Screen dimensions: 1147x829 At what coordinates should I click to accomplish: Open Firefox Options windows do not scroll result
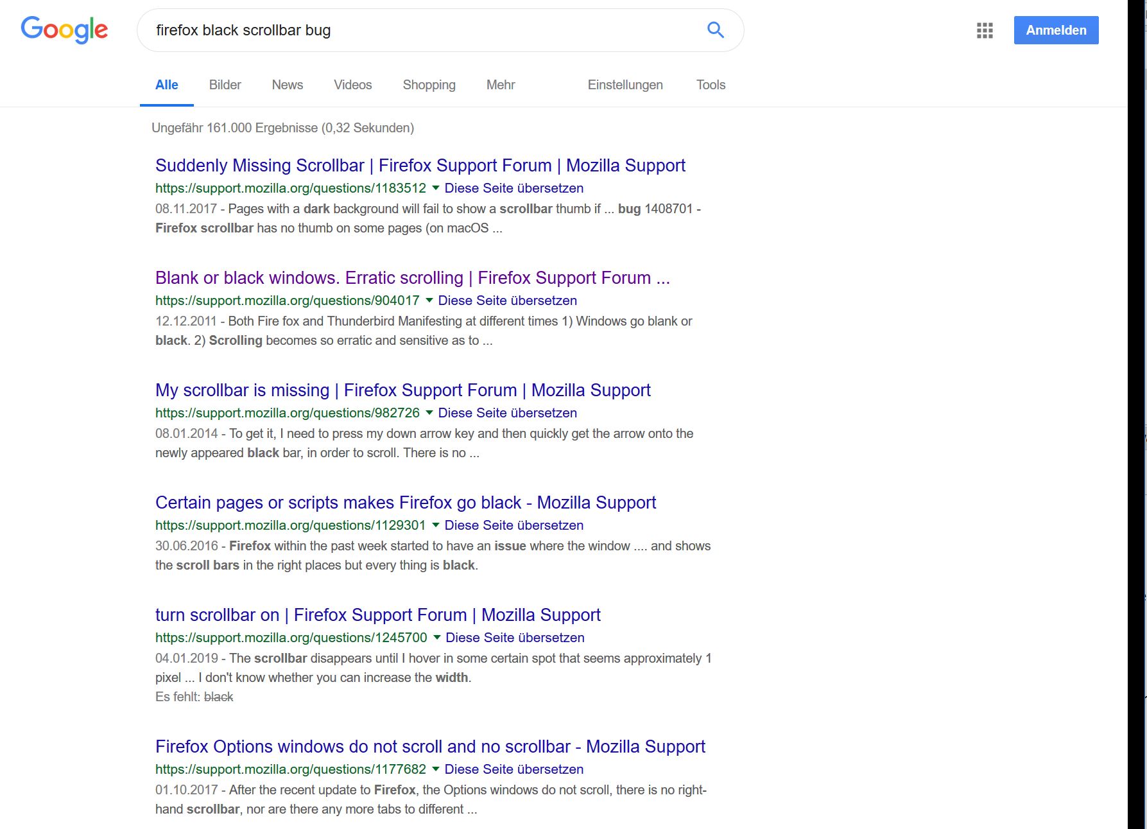coord(430,746)
